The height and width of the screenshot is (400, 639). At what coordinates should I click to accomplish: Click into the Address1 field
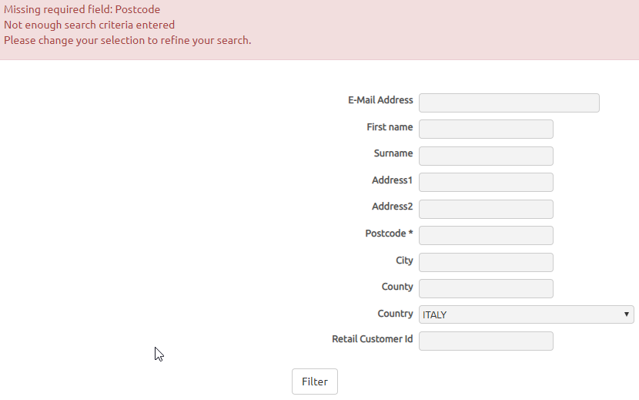486,182
